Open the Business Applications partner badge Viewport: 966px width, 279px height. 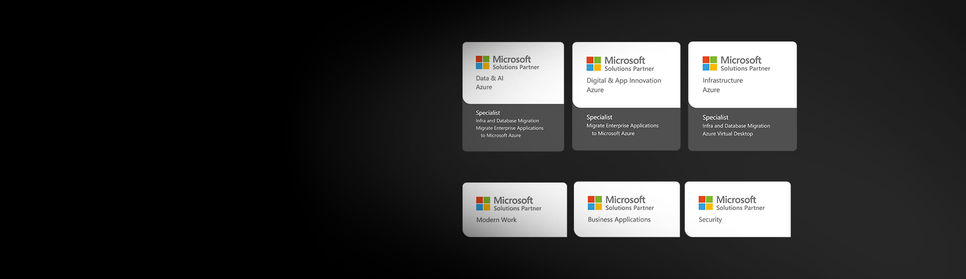pos(626,209)
